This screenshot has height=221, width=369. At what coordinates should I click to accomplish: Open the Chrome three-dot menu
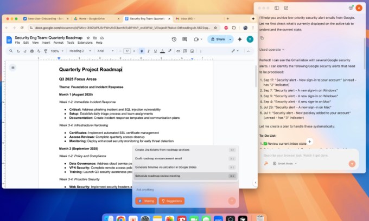[x=253, y=28]
